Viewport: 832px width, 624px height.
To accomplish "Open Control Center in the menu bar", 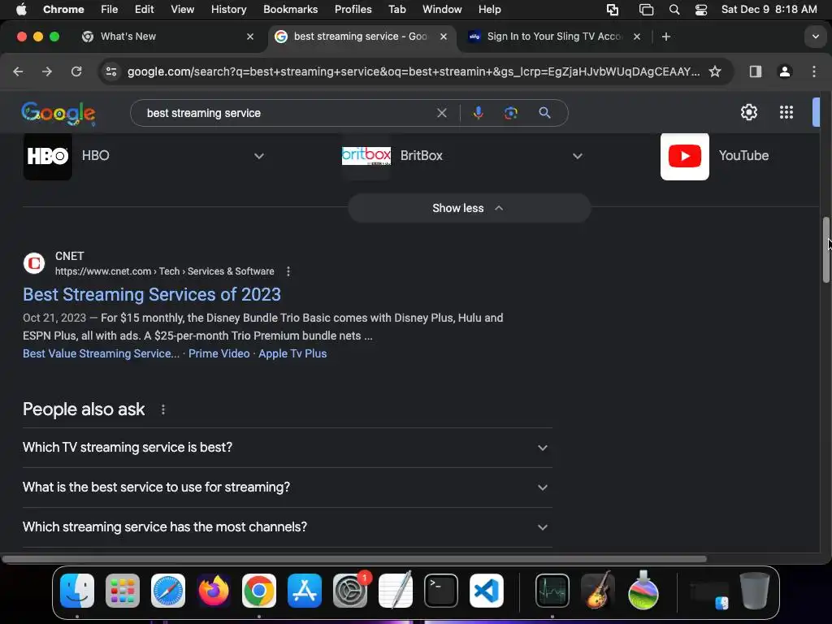I will click(x=701, y=9).
